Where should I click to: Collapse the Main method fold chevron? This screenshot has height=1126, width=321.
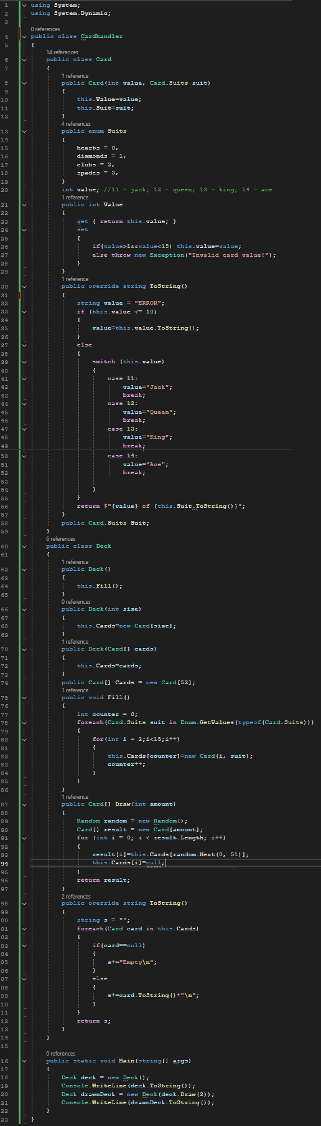(x=24, y=1061)
